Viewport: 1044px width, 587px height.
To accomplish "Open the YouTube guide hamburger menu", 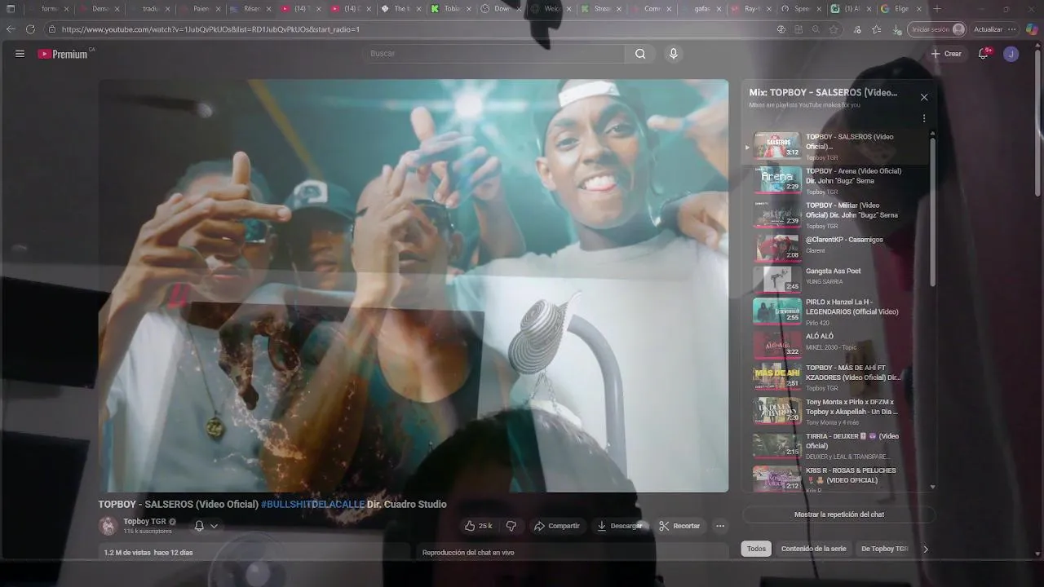I will pos(20,54).
